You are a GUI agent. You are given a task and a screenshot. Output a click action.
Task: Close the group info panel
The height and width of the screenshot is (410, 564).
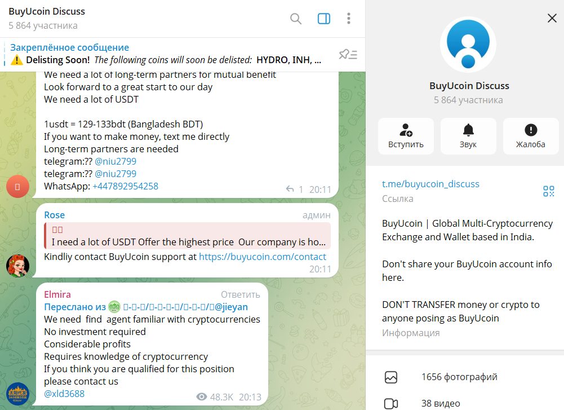coord(552,18)
